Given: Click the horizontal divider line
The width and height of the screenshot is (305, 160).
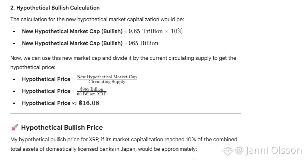Looking at the screenshot, I should pos(126,114).
